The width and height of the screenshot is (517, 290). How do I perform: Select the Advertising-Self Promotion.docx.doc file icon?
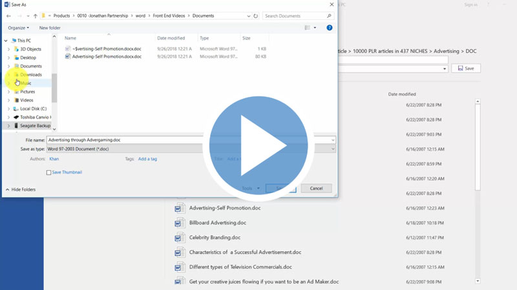(68, 57)
